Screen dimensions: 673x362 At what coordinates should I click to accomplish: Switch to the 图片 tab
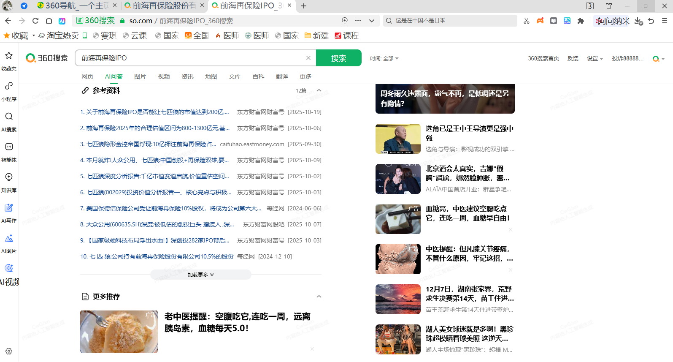click(140, 76)
